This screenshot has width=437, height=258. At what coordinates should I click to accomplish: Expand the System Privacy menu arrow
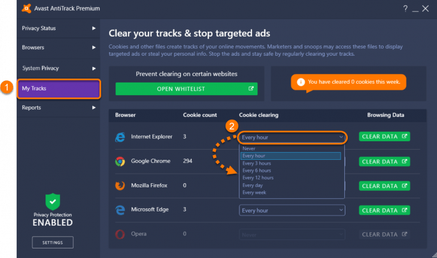93,68
